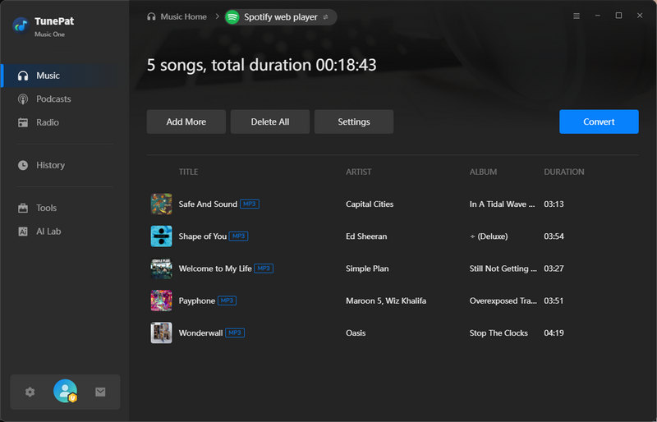Click artist Capital Cities
Screen dimensions: 657x422
coord(370,204)
